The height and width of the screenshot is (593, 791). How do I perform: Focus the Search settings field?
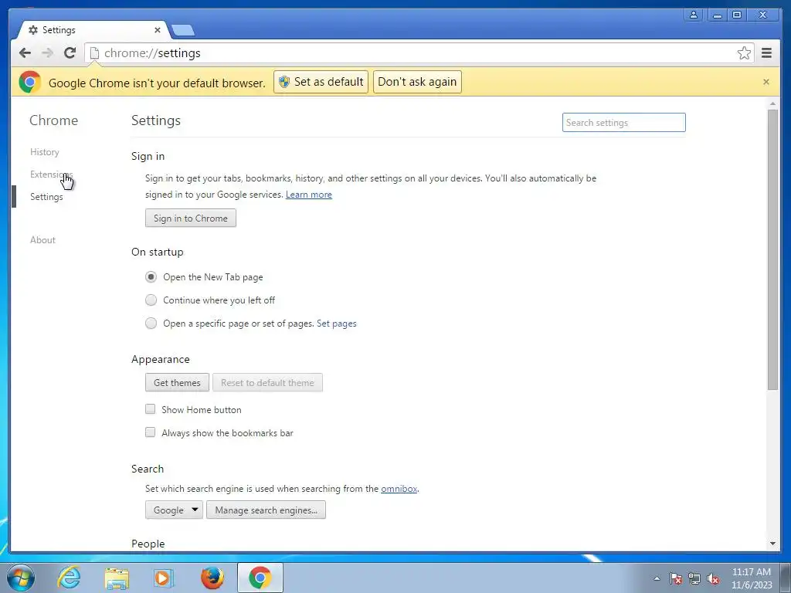click(x=624, y=123)
